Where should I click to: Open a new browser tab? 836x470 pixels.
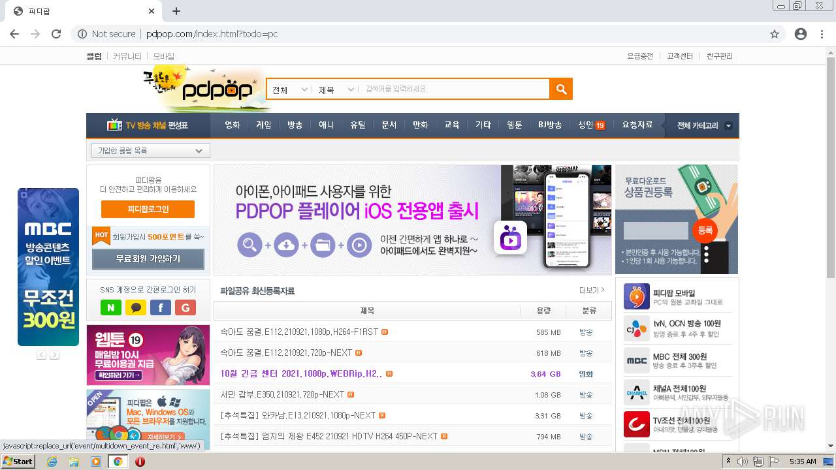pyautogui.click(x=176, y=11)
